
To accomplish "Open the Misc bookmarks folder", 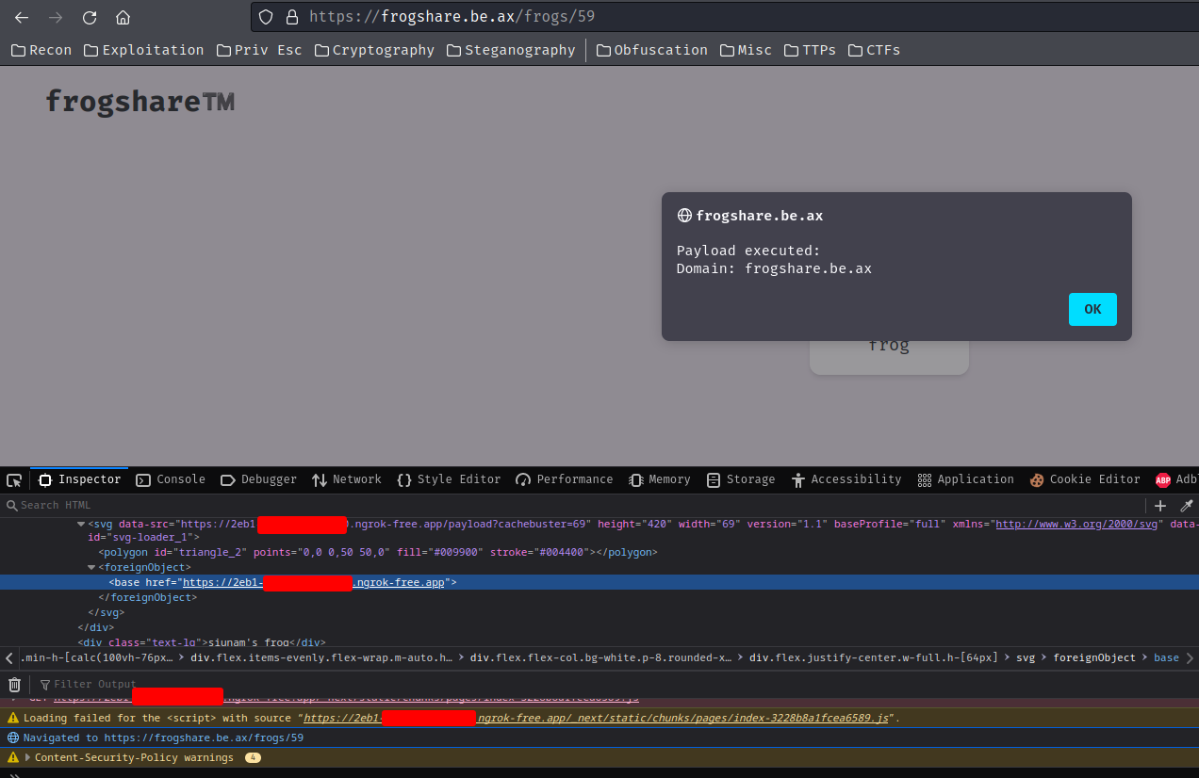I will pos(746,50).
